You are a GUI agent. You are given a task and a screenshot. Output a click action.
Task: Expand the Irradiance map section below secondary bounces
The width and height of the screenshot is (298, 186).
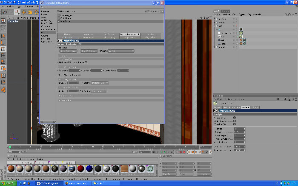[111, 96]
